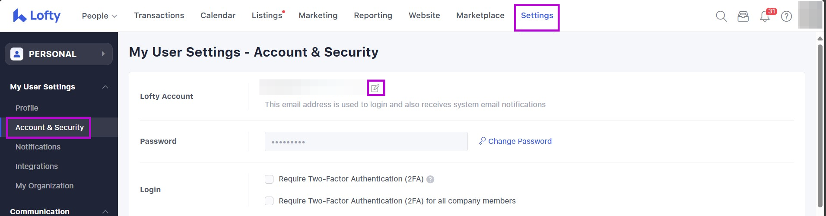The height and width of the screenshot is (216, 826).
Task: Click the masked password field
Action: pyautogui.click(x=366, y=141)
